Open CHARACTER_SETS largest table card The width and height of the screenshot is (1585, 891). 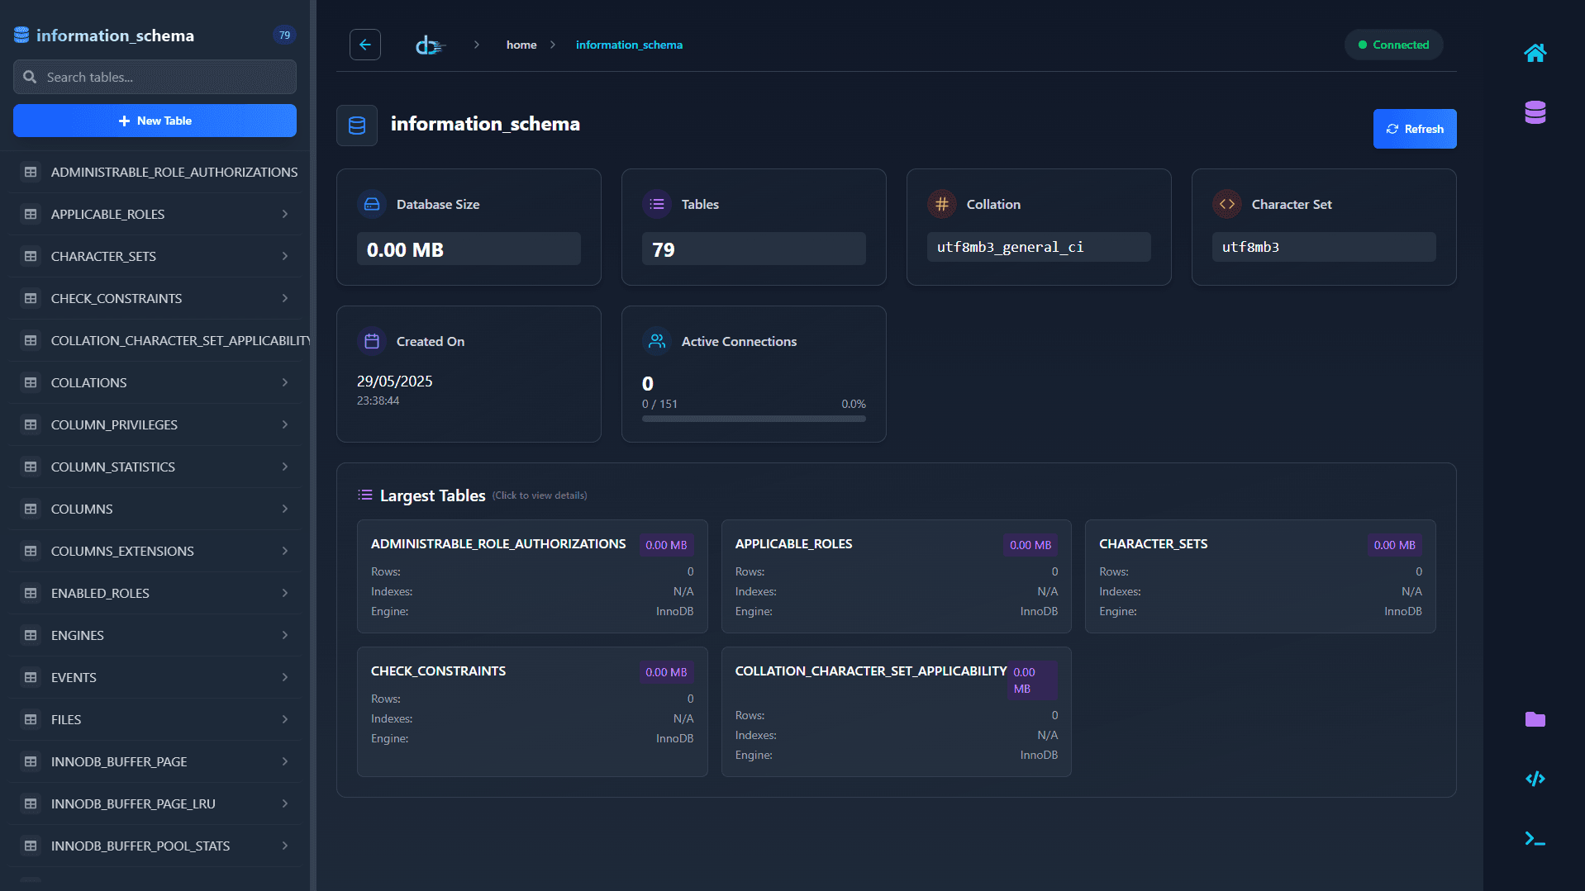coord(1260,576)
